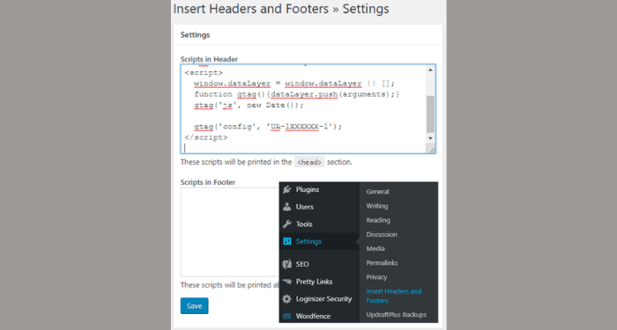
Task: Open UpdraftPlus Backups settings
Action: click(x=397, y=315)
